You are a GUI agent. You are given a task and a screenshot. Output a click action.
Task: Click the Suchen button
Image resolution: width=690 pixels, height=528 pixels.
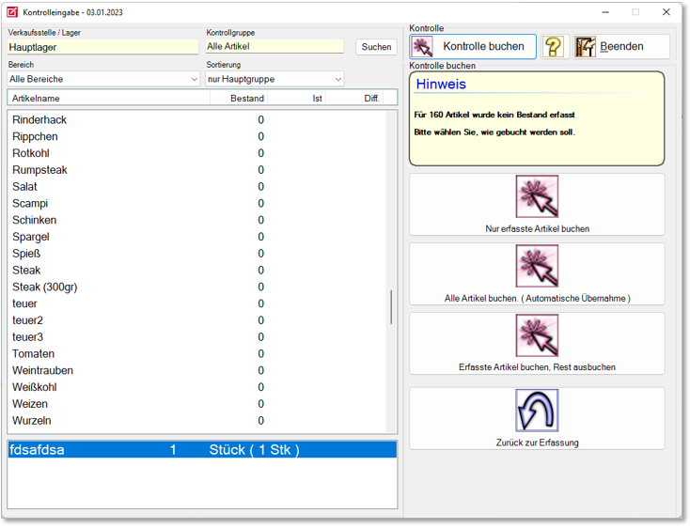(376, 47)
